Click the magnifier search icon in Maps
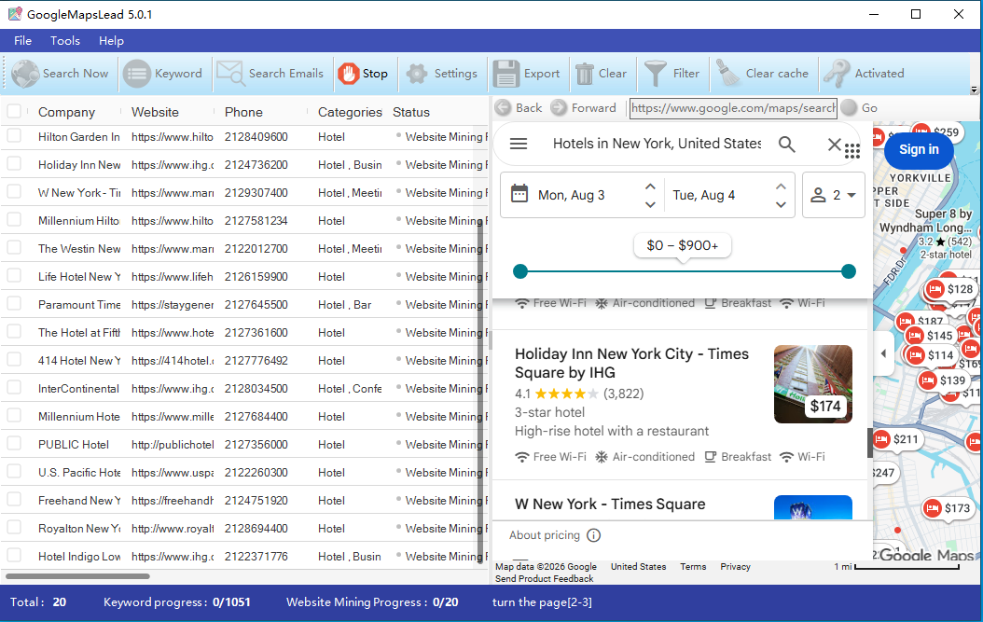The image size is (983, 622). (x=787, y=145)
